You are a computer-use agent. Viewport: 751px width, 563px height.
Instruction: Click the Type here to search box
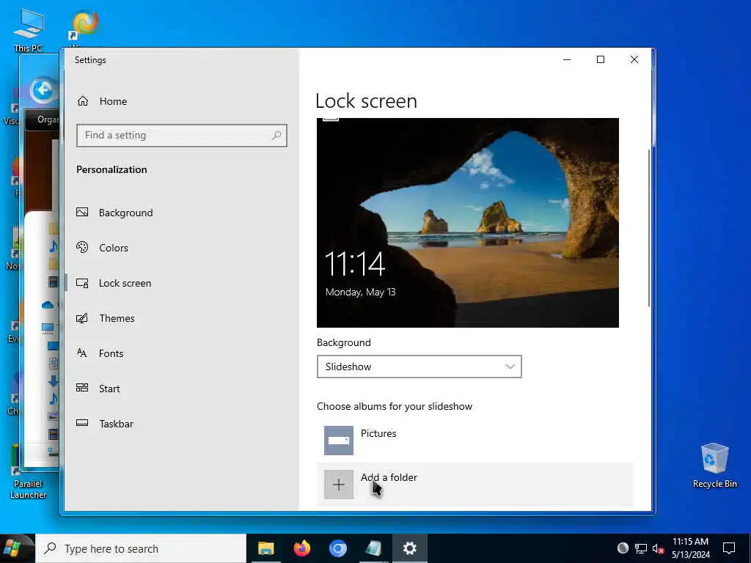(141, 548)
